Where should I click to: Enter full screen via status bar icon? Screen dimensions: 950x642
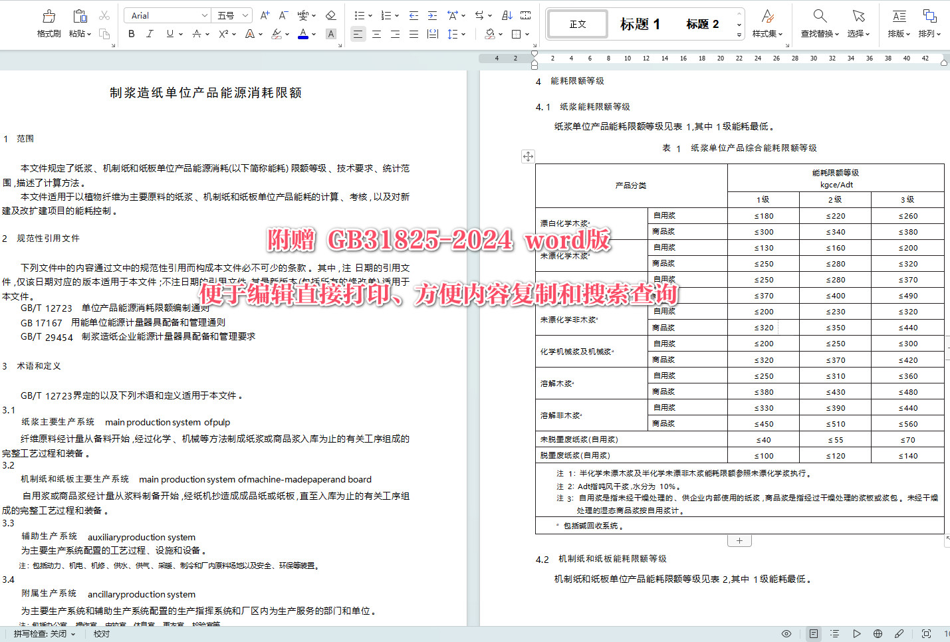click(x=925, y=633)
